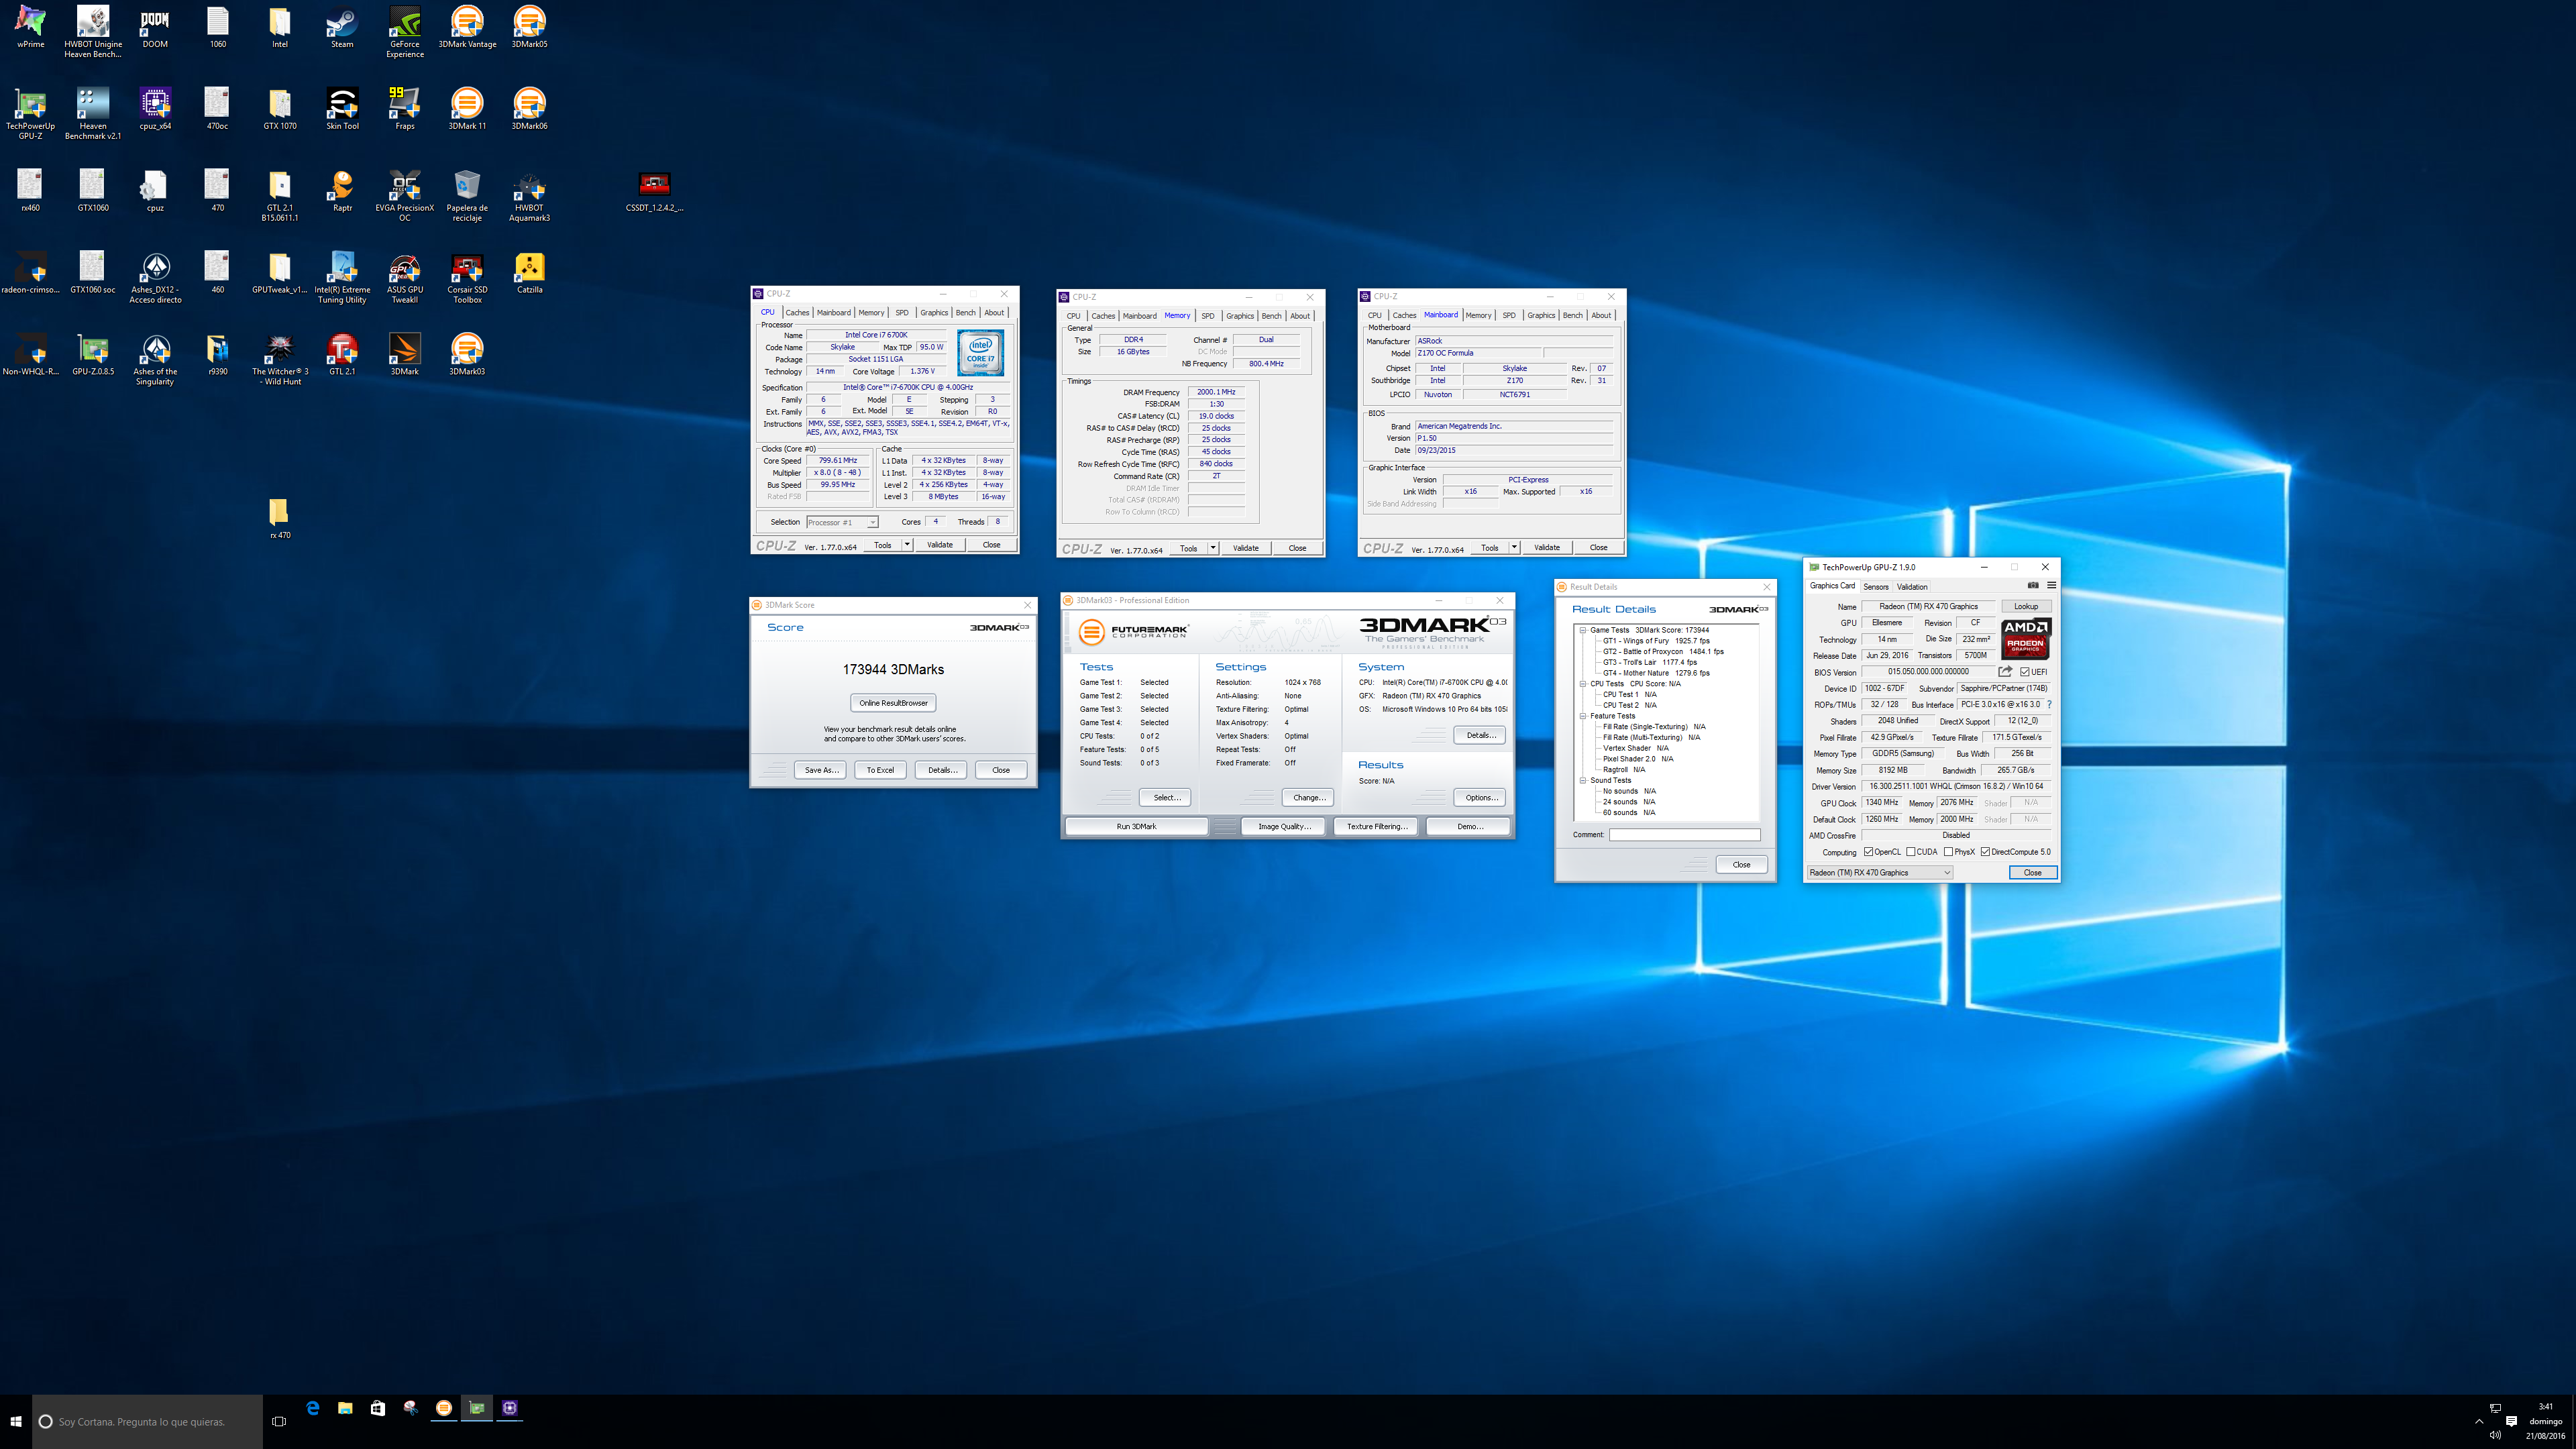Open the GPU selection dropdown in GPU-Z
The height and width of the screenshot is (1449, 2576).
pos(1880,873)
